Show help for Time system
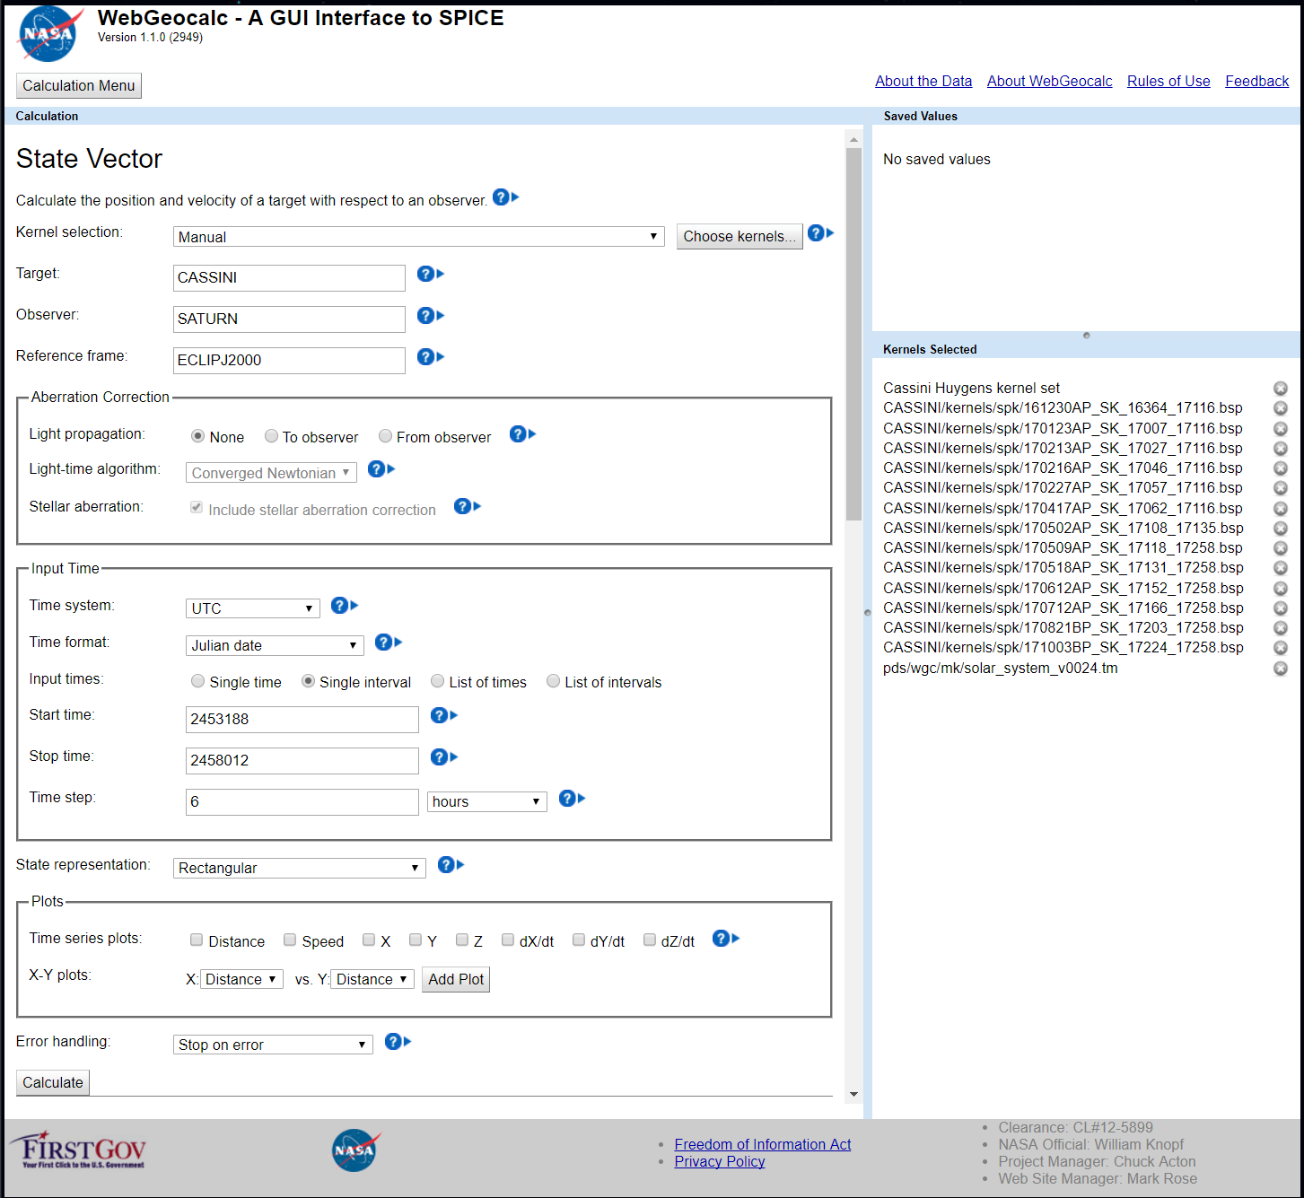Viewport: 1304px width, 1198px height. pyautogui.click(x=345, y=605)
